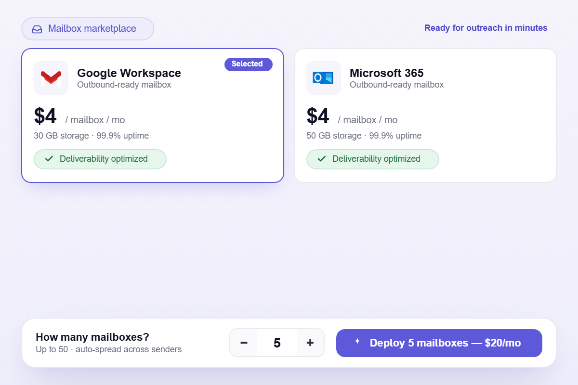This screenshot has height=385, width=578.
Task: Click '50 GB storage · 99.9% uptime' text
Action: point(364,136)
